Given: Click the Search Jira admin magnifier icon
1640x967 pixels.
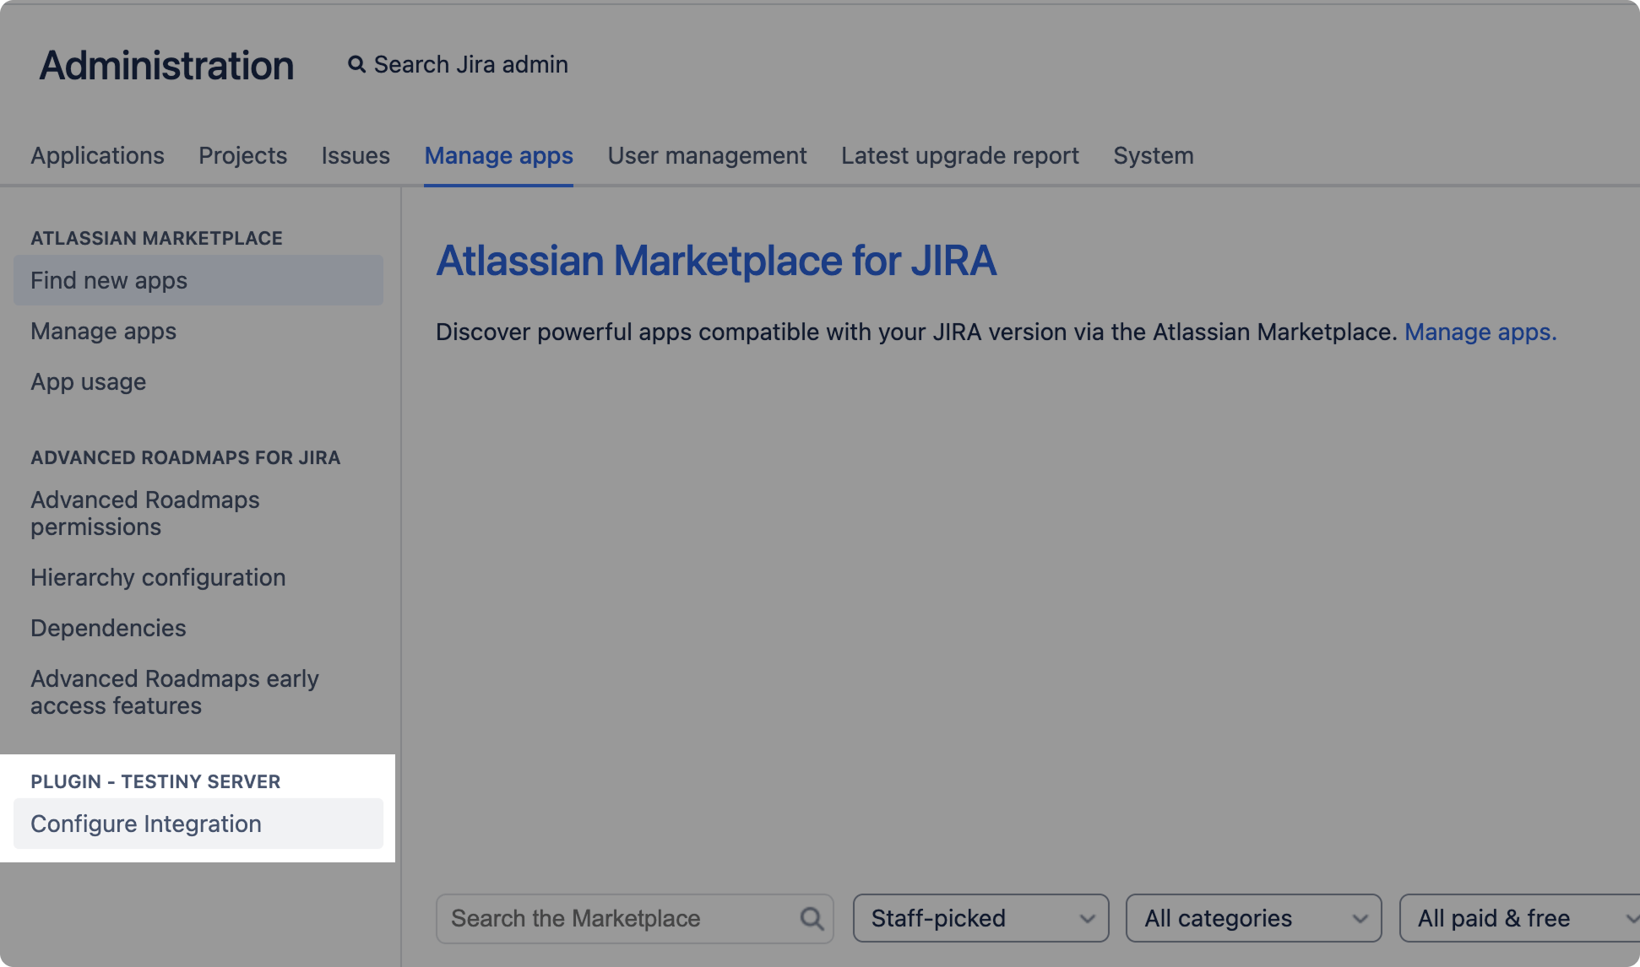Looking at the screenshot, I should click(x=356, y=65).
